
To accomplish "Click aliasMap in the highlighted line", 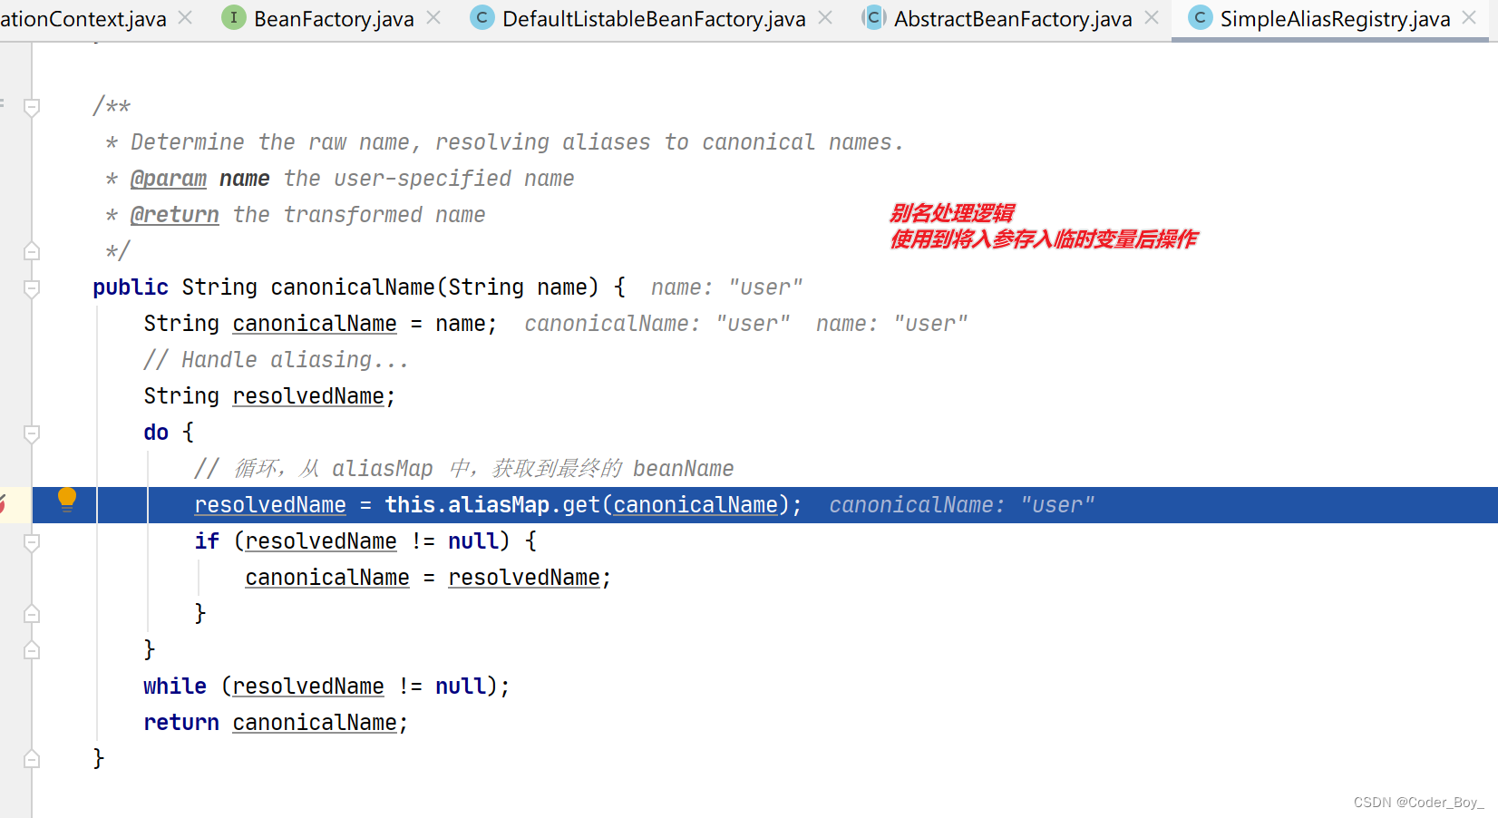I will (x=499, y=505).
